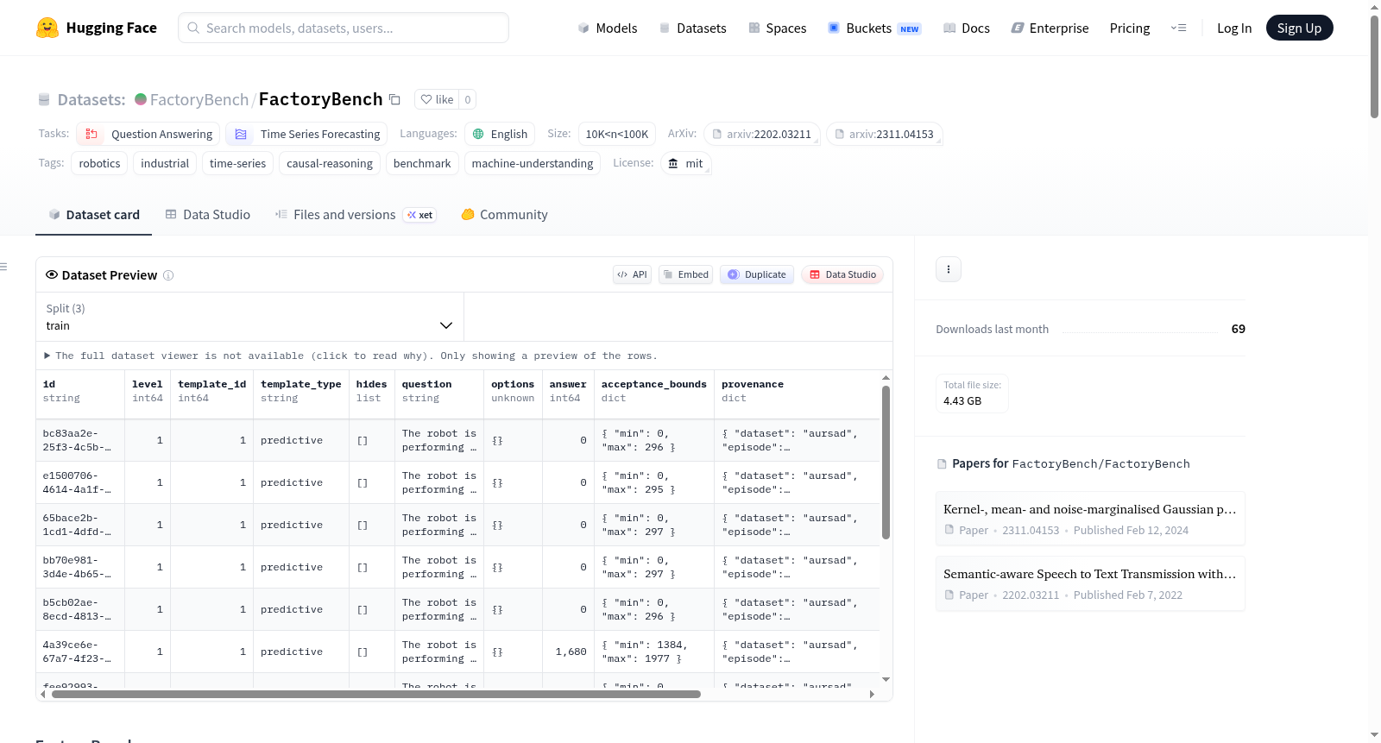
Task: Open the Docs navigation link
Action: tap(967, 28)
